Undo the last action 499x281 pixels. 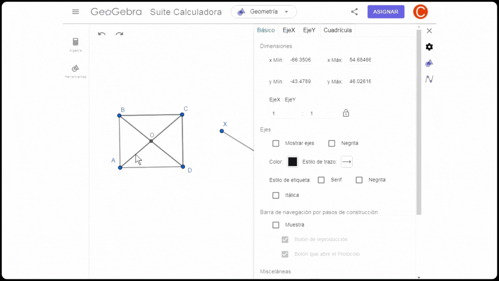[102, 34]
